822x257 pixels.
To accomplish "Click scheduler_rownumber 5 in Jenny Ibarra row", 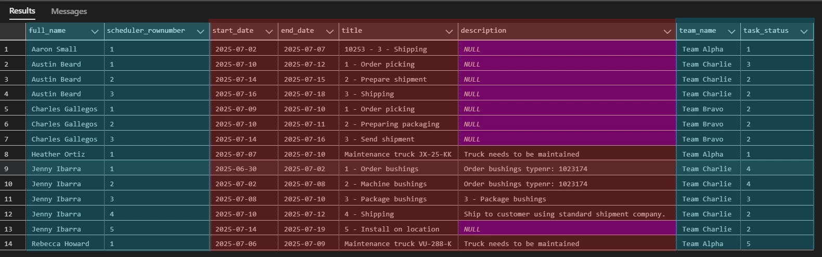I will 157,229.
